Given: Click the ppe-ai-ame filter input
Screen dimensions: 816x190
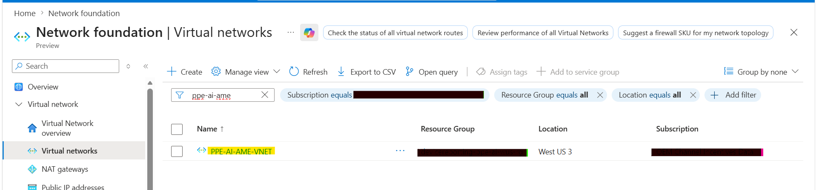Looking at the screenshot, I should click(x=223, y=95).
